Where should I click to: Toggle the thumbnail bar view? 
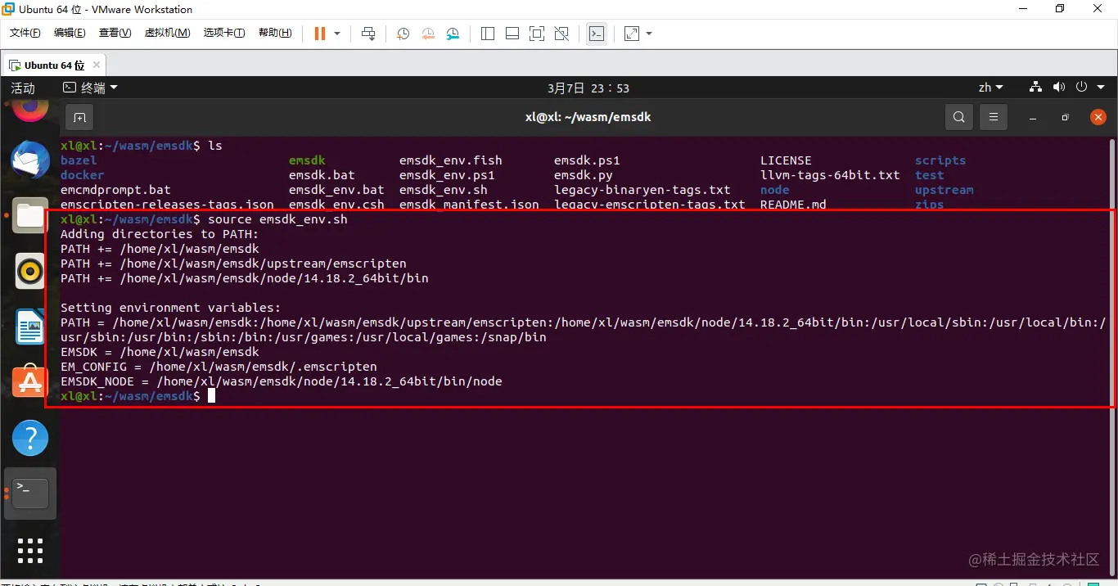[512, 34]
